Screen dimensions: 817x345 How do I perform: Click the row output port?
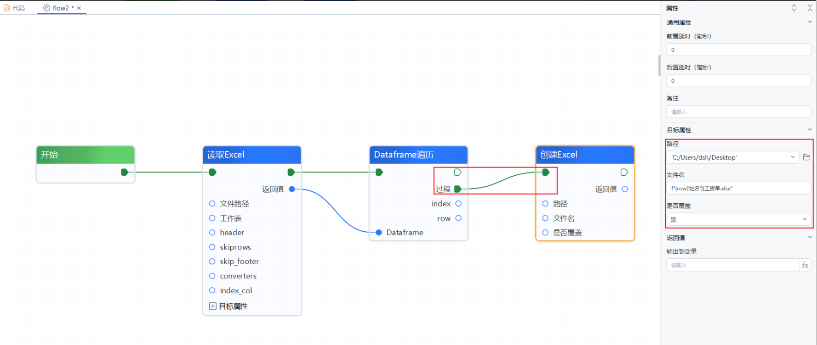(458, 218)
